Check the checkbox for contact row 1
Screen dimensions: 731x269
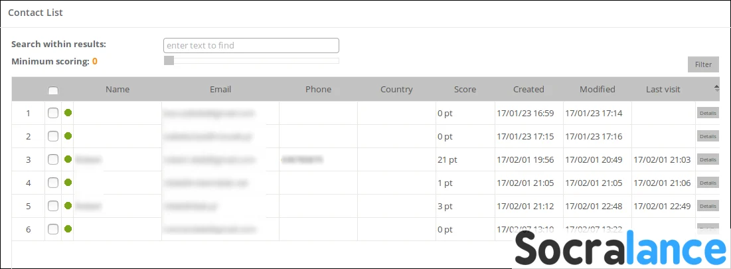tap(53, 113)
